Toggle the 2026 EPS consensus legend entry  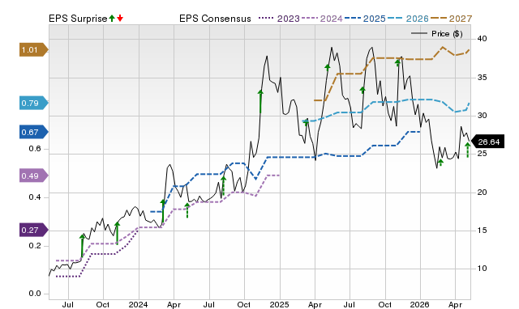point(408,19)
